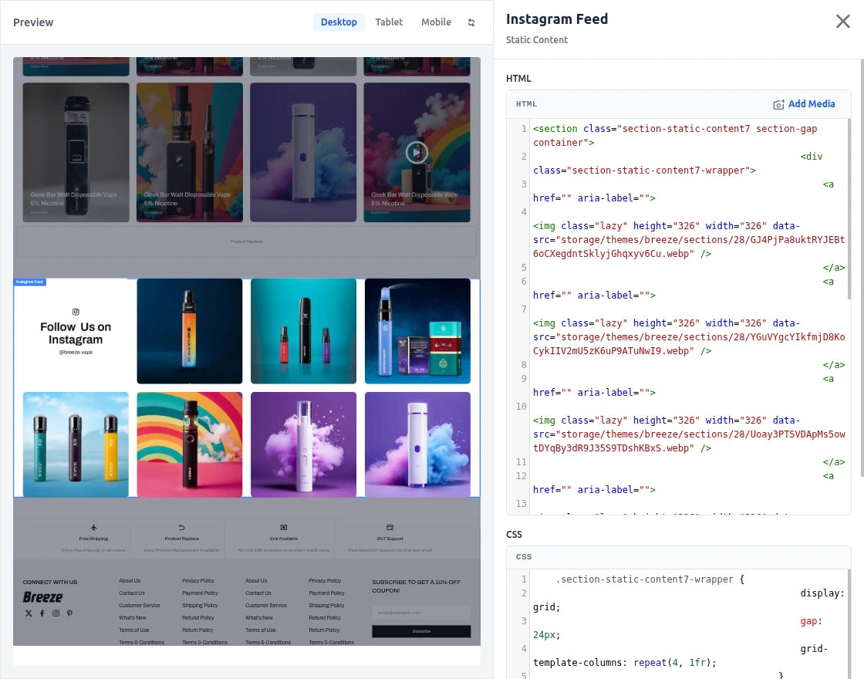Click the email@example.com input field
Viewport: 864px width, 679px height.
tap(421, 613)
